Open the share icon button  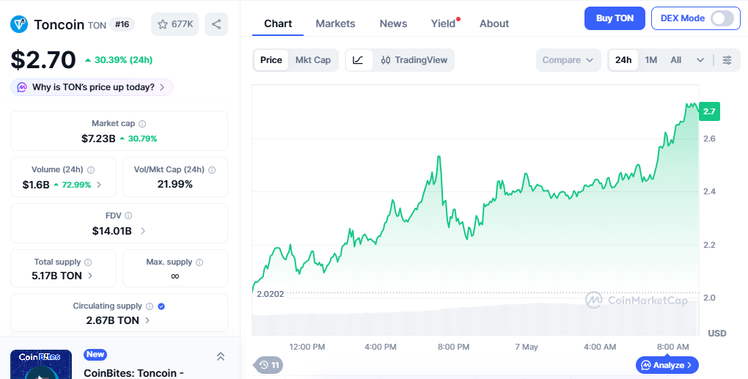click(x=216, y=24)
